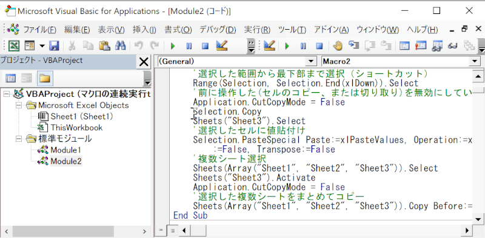Screen dimensions: 485x238
Task: Click the stop icon immediately left of the hand icon
Action: pos(319,46)
